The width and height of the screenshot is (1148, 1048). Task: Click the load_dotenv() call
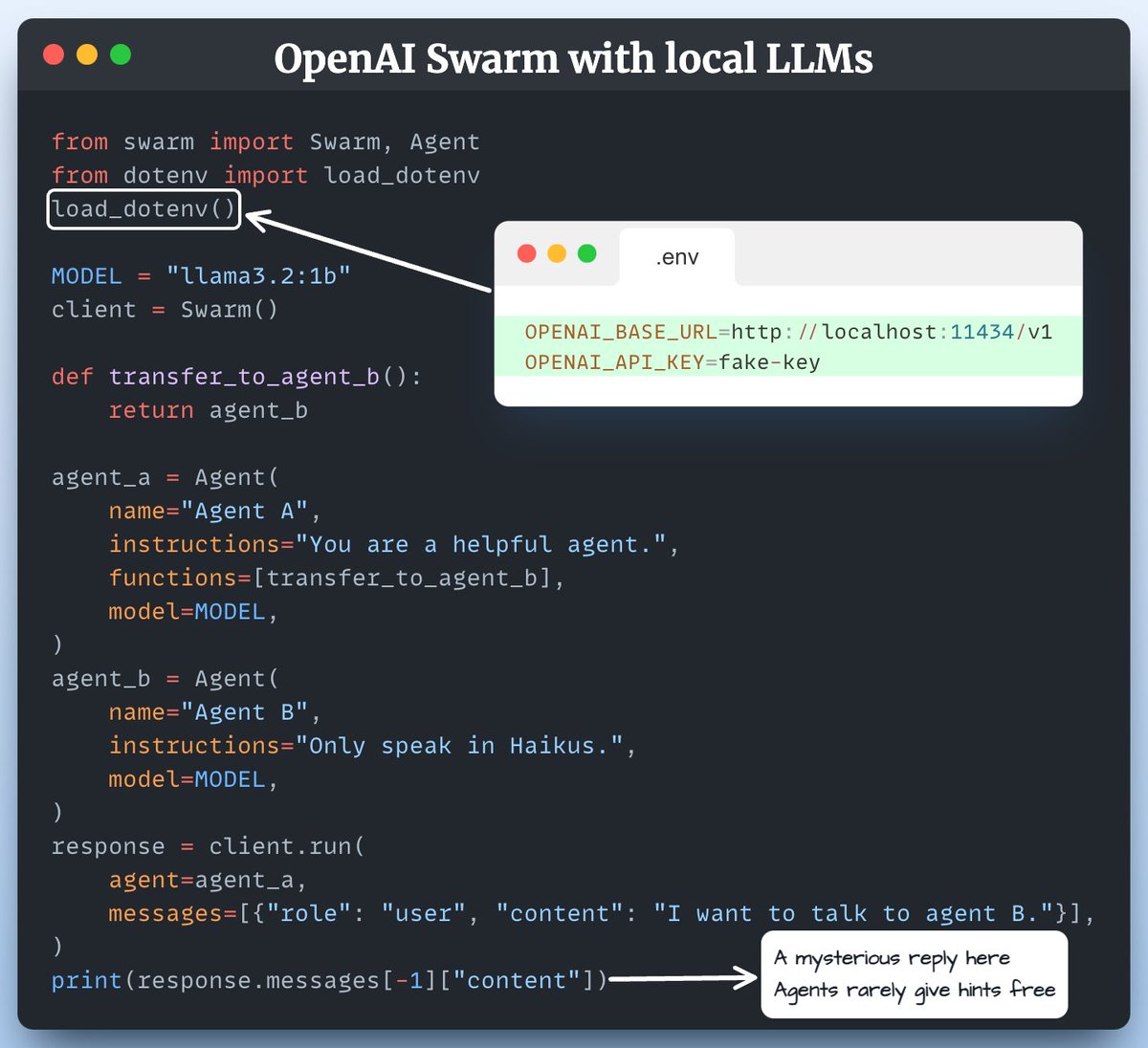tap(143, 209)
